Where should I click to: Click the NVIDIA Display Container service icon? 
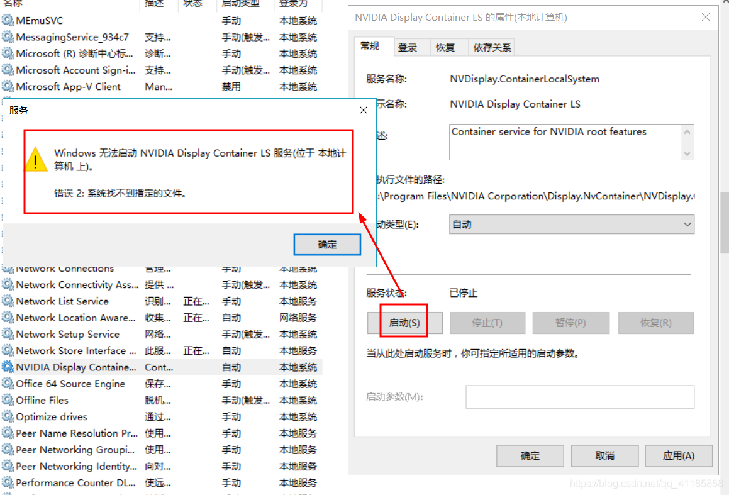click(x=8, y=367)
